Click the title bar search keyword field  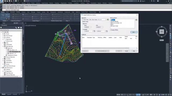pos(129,1)
